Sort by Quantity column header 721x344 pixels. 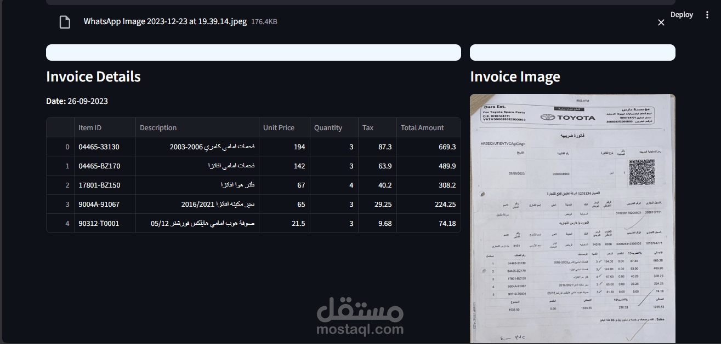pos(334,127)
